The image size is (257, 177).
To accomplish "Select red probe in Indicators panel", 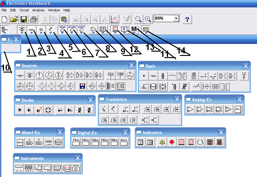I will pyautogui.click(x=172, y=142).
